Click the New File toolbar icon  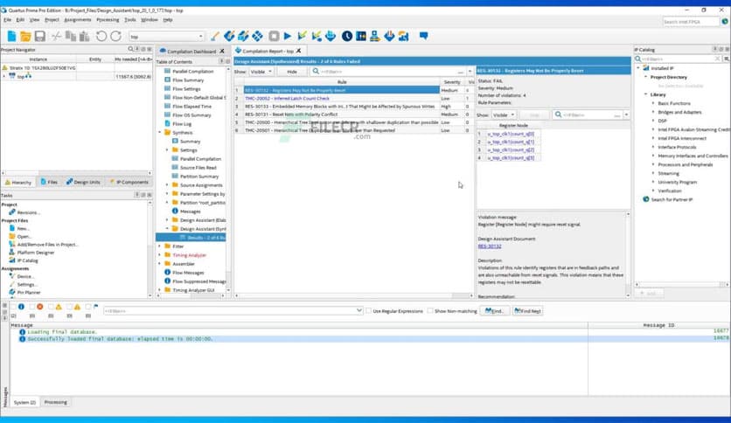(x=11, y=37)
